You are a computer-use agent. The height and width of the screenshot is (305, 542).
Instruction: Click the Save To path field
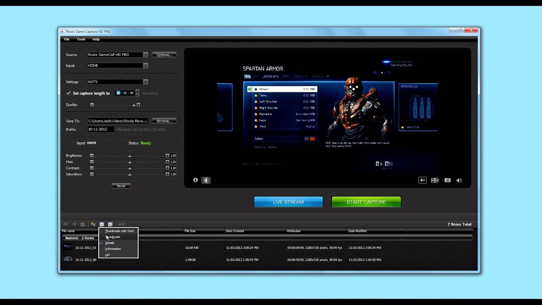118,121
